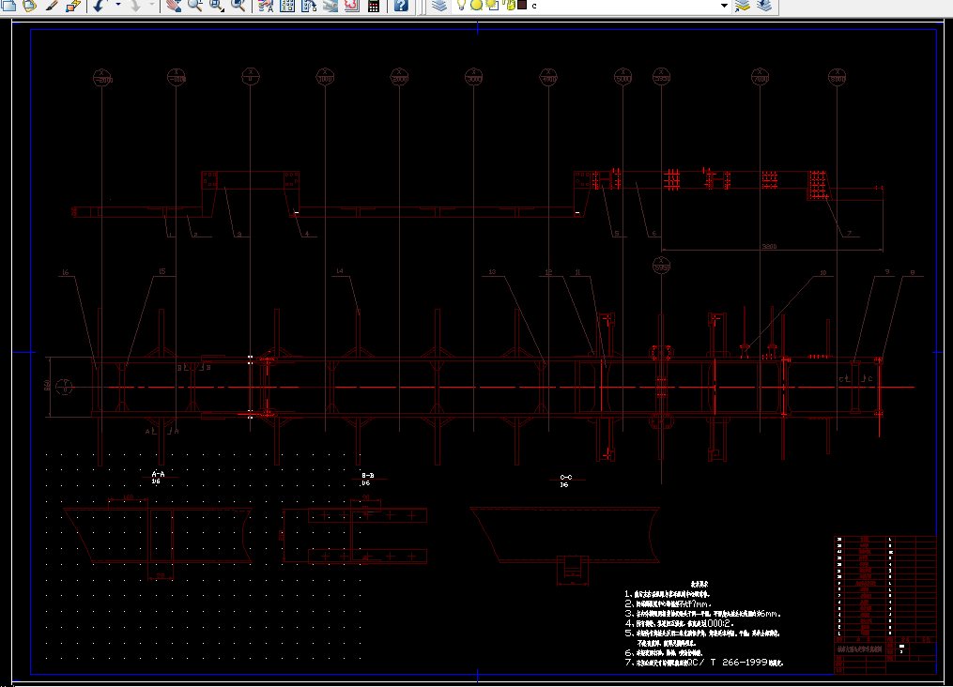The image size is (953, 687).
Task: Open the Sheet Set Manager icon
Action: coord(330,6)
